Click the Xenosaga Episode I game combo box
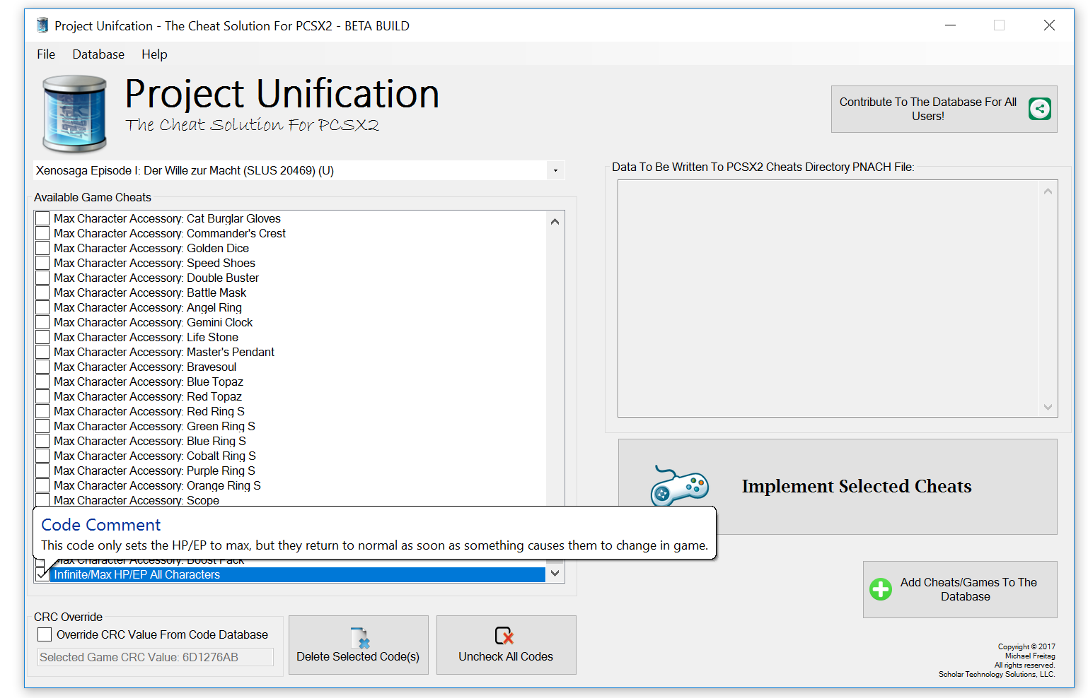 coord(299,170)
